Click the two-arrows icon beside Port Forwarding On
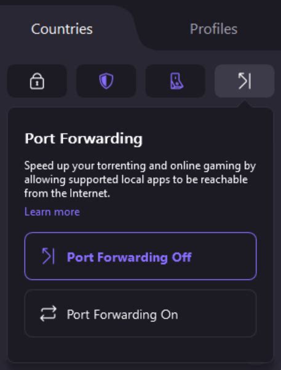281x370 pixels. click(x=48, y=313)
